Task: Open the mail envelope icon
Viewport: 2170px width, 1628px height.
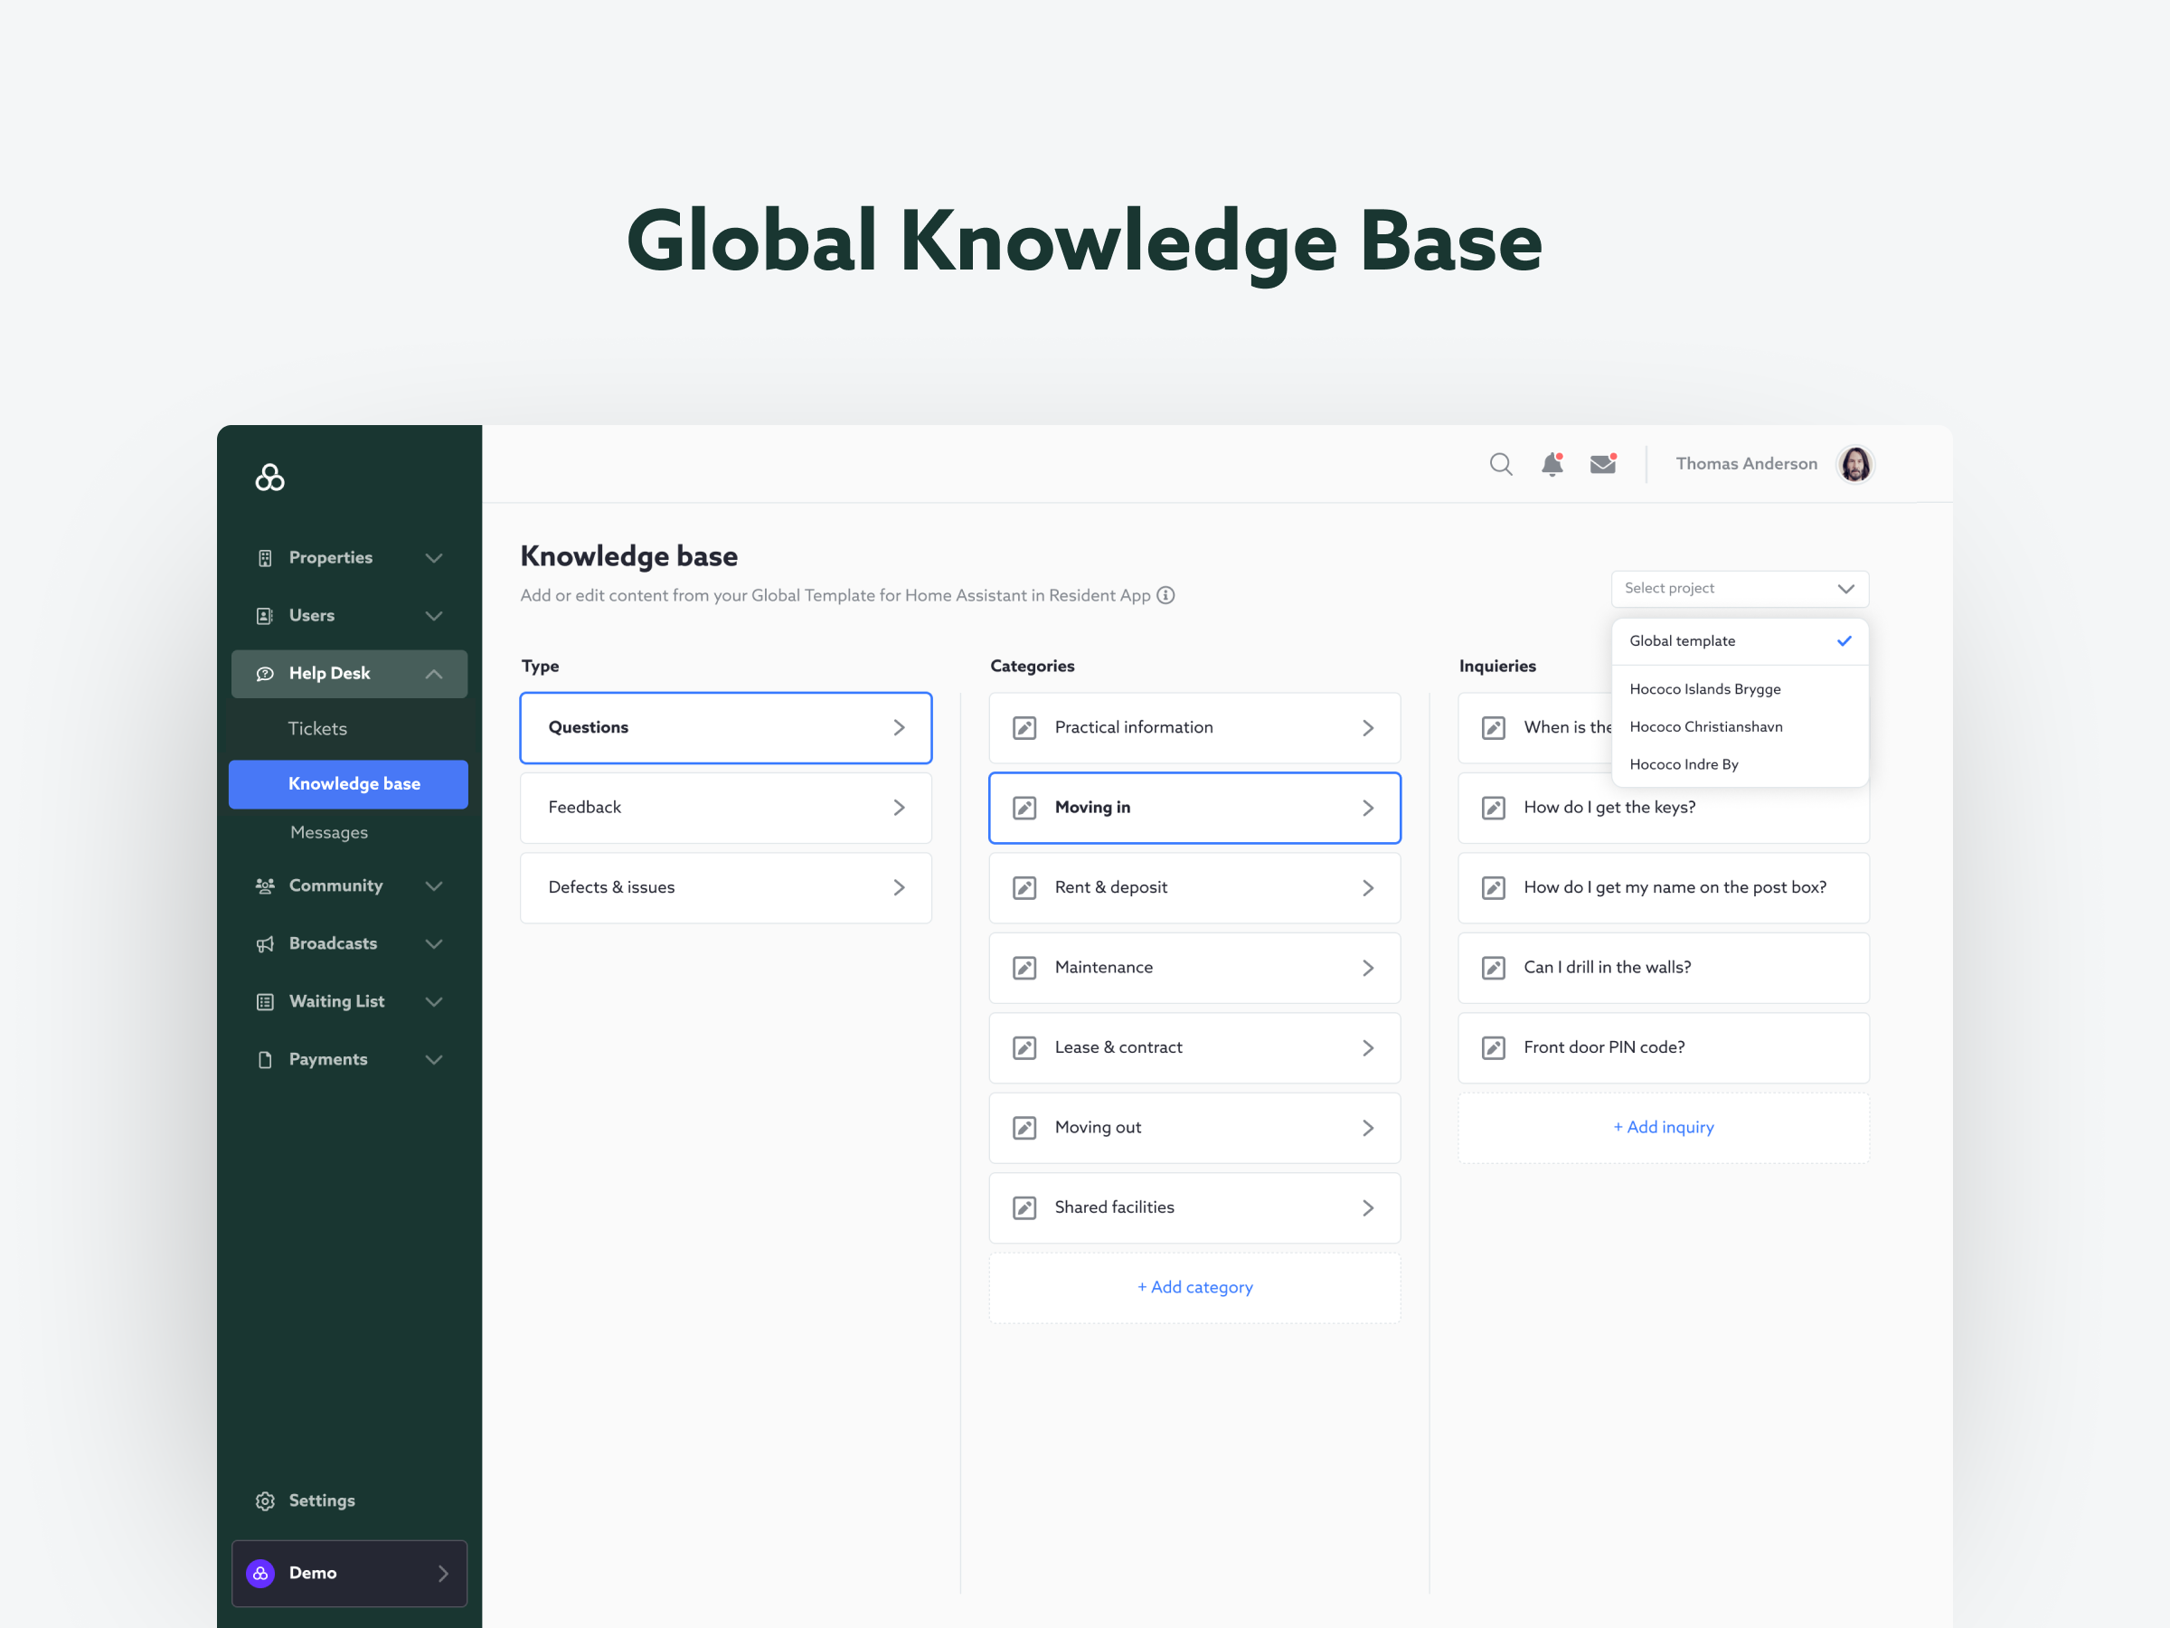Action: tap(1603, 464)
